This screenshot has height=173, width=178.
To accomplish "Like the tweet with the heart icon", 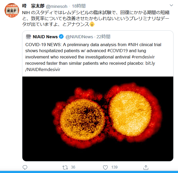I will click(105, 167).
